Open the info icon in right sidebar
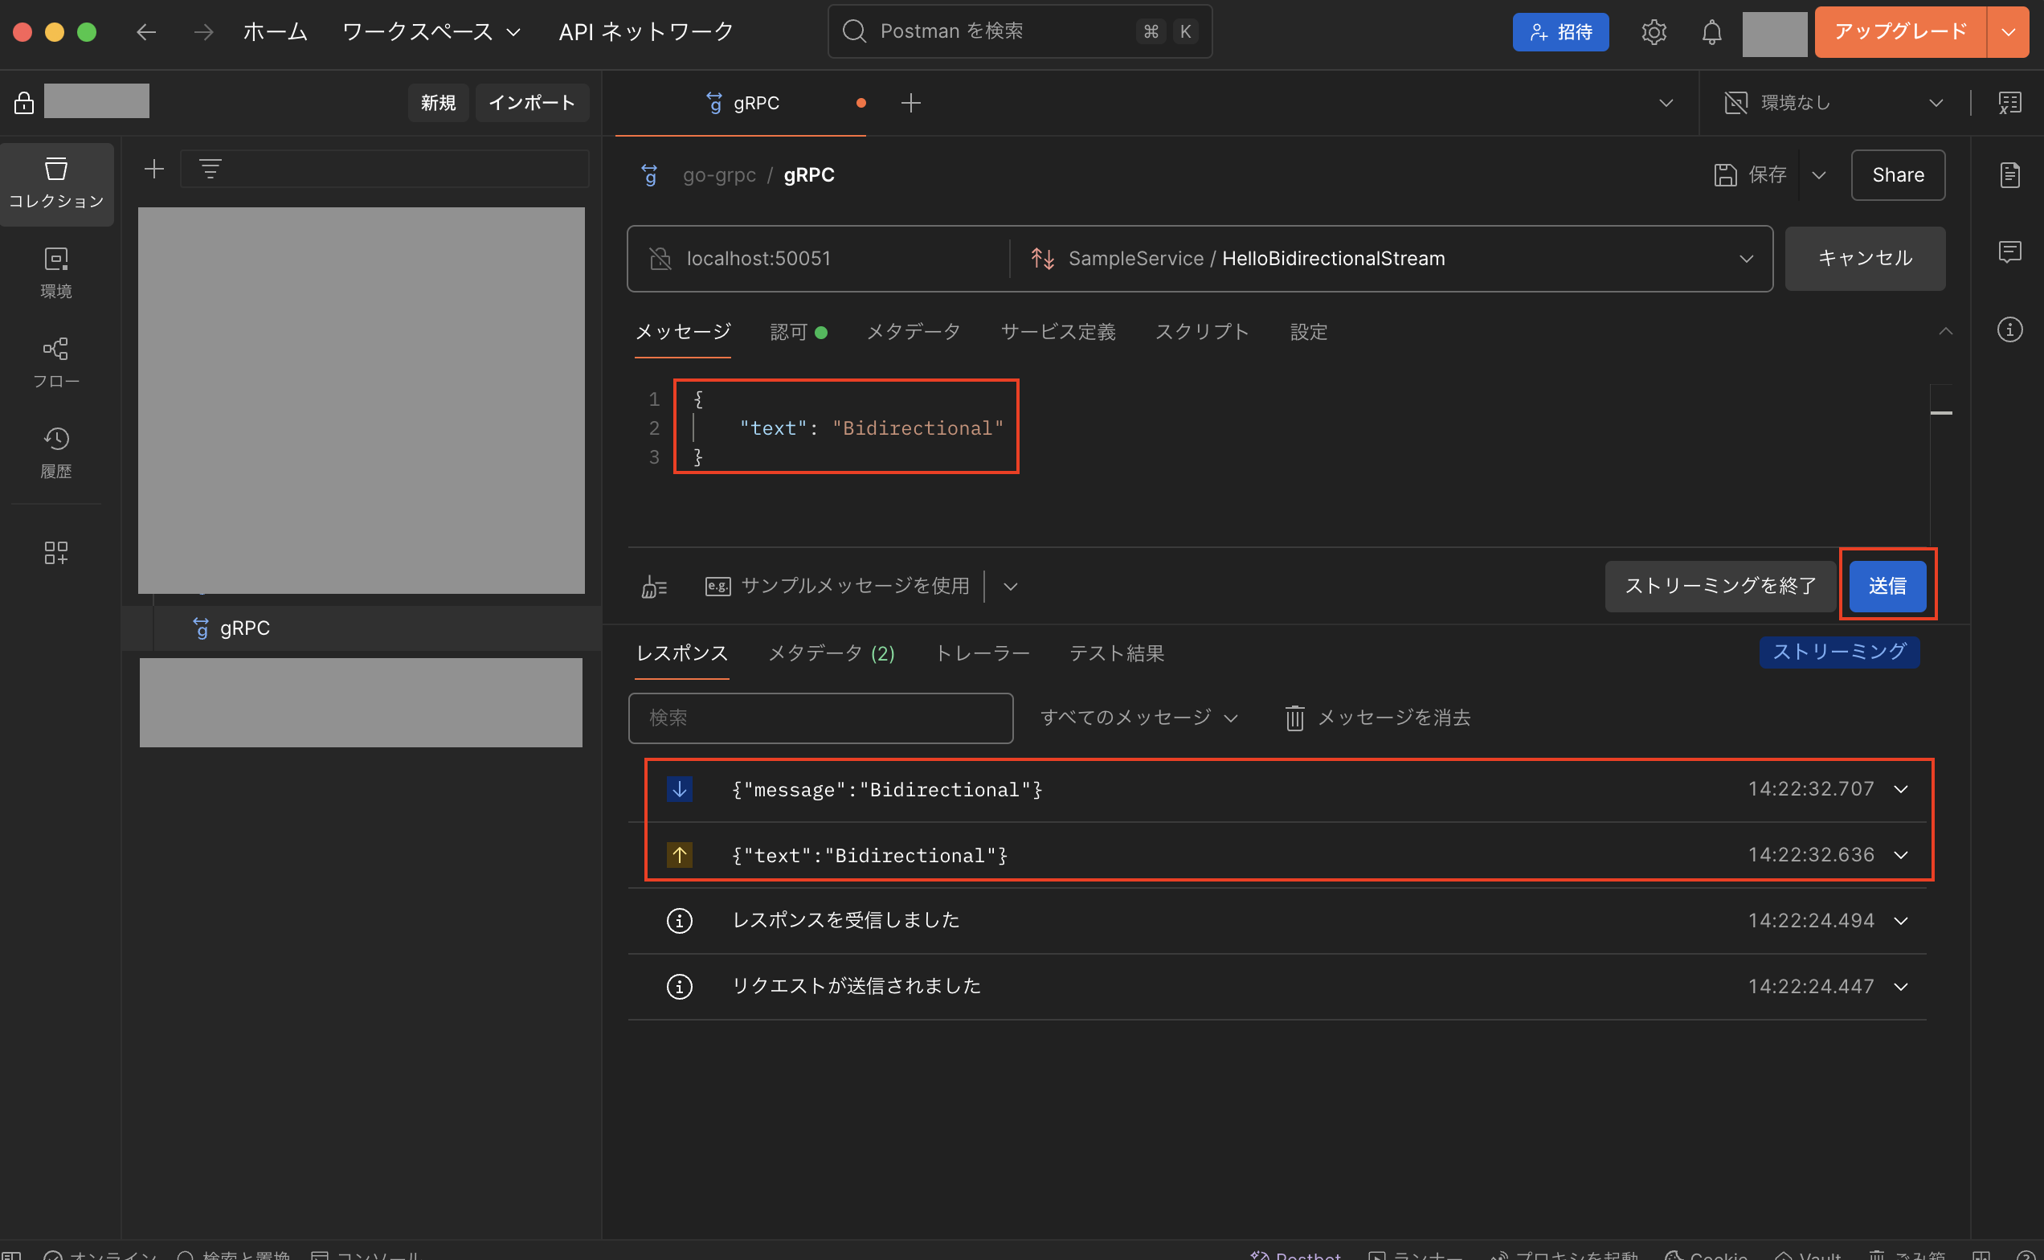The height and width of the screenshot is (1260, 2044). [2009, 329]
